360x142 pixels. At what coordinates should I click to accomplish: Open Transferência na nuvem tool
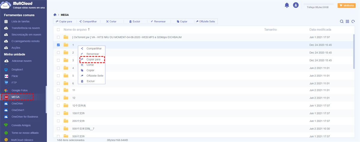pyautogui.click(x=25, y=28)
